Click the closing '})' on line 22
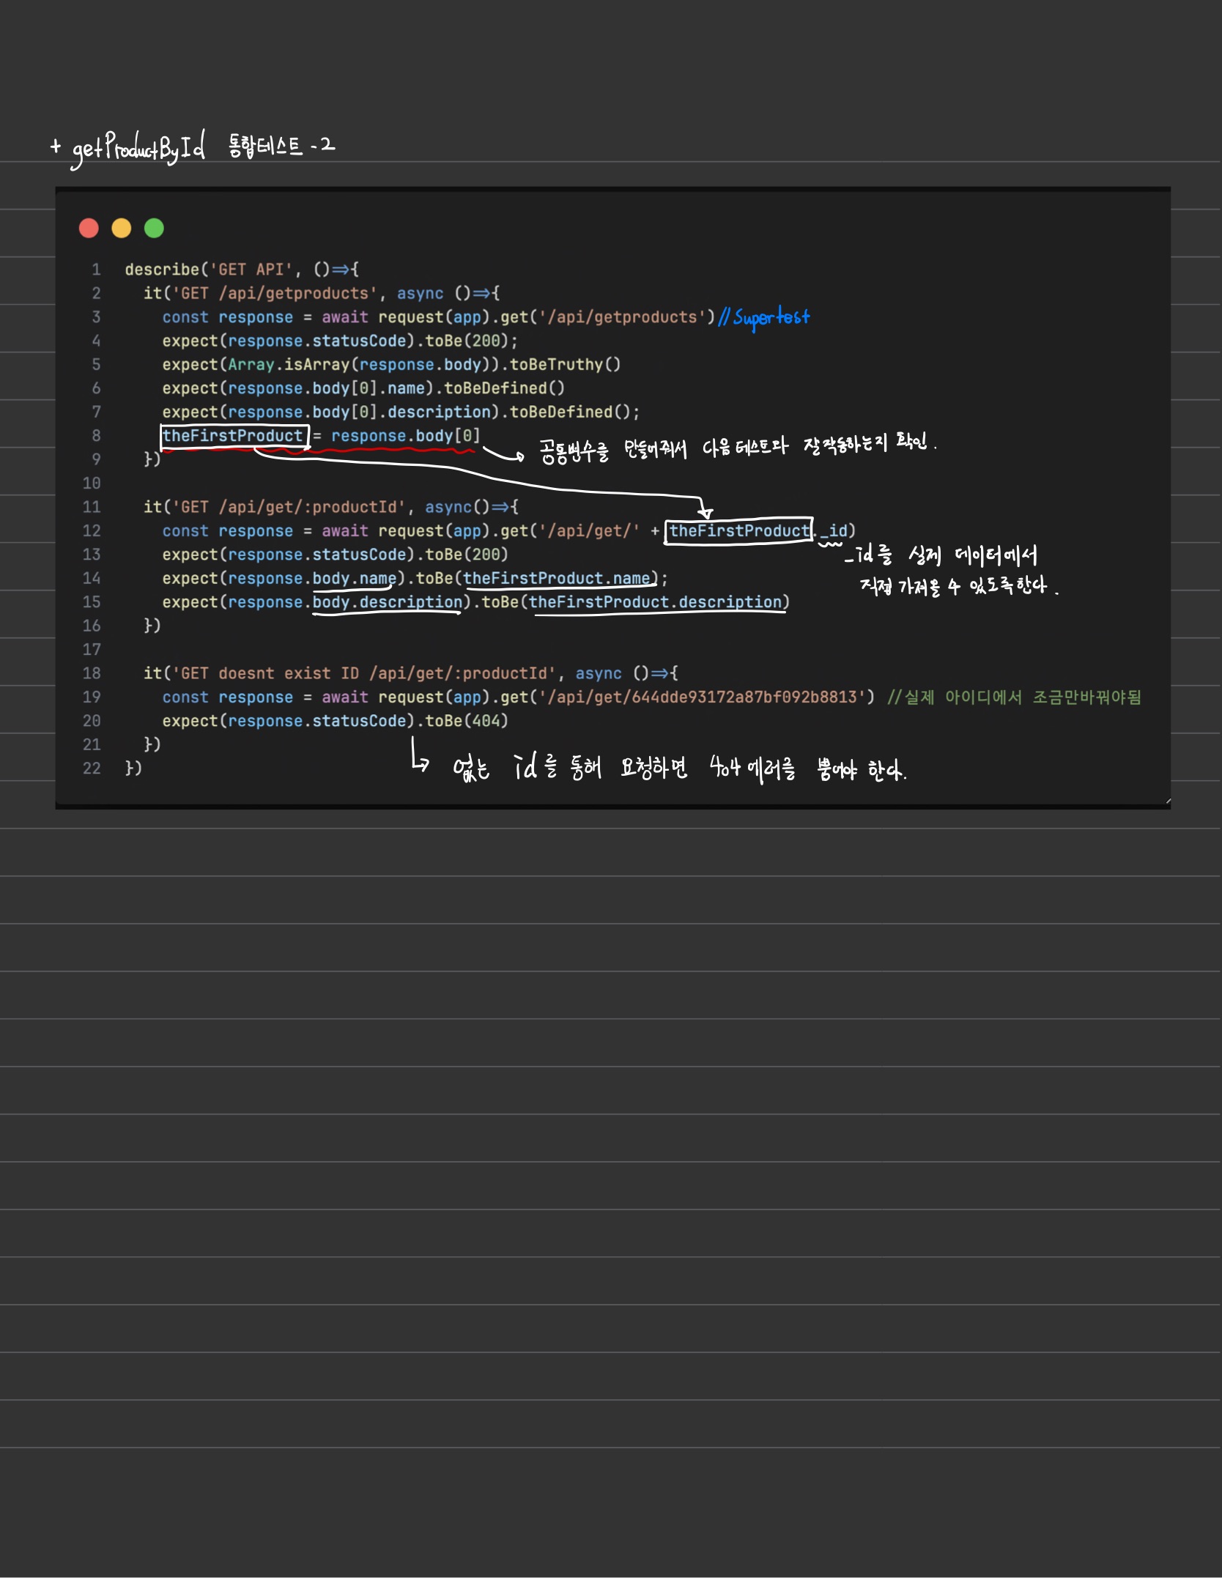1222x1578 pixels. [133, 768]
